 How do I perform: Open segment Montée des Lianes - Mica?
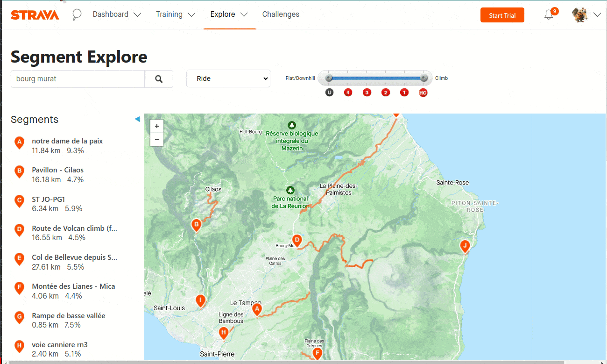[73, 286]
